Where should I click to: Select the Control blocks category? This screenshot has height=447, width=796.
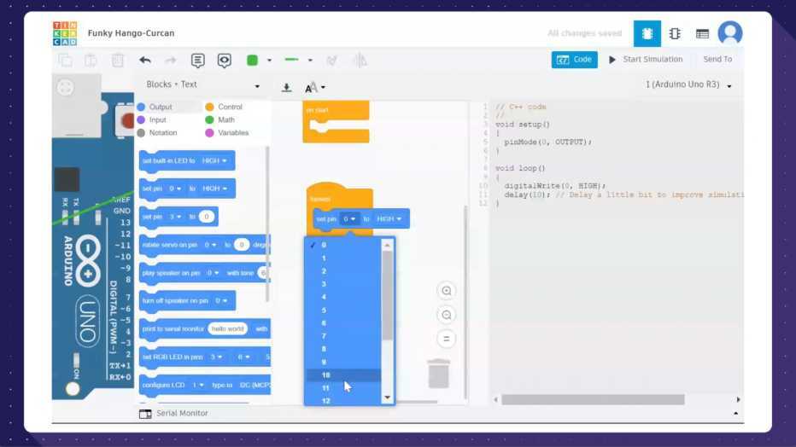pos(229,107)
